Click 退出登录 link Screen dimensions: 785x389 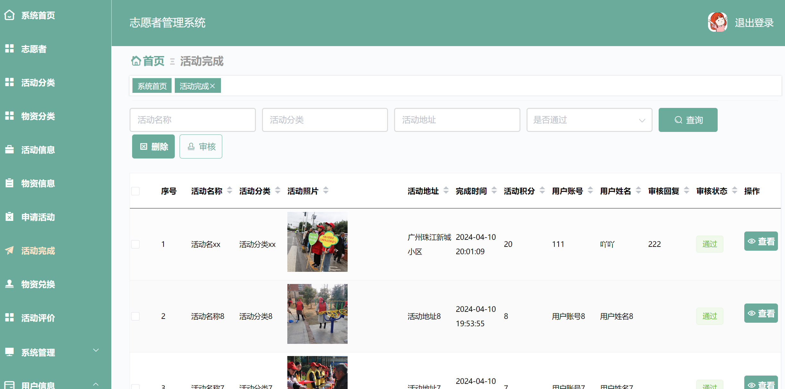pos(754,23)
